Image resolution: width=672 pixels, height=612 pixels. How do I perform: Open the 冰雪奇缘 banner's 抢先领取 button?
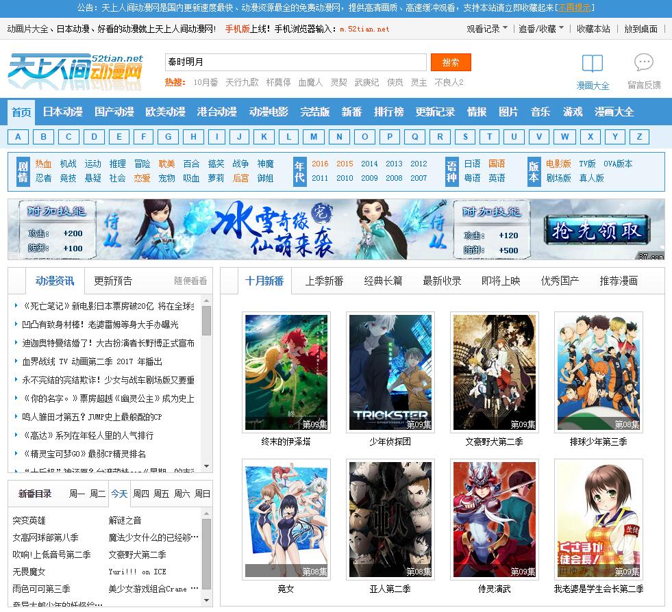[x=597, y=231]
